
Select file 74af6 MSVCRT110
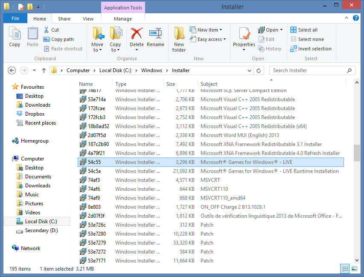(x=210, y=189)
